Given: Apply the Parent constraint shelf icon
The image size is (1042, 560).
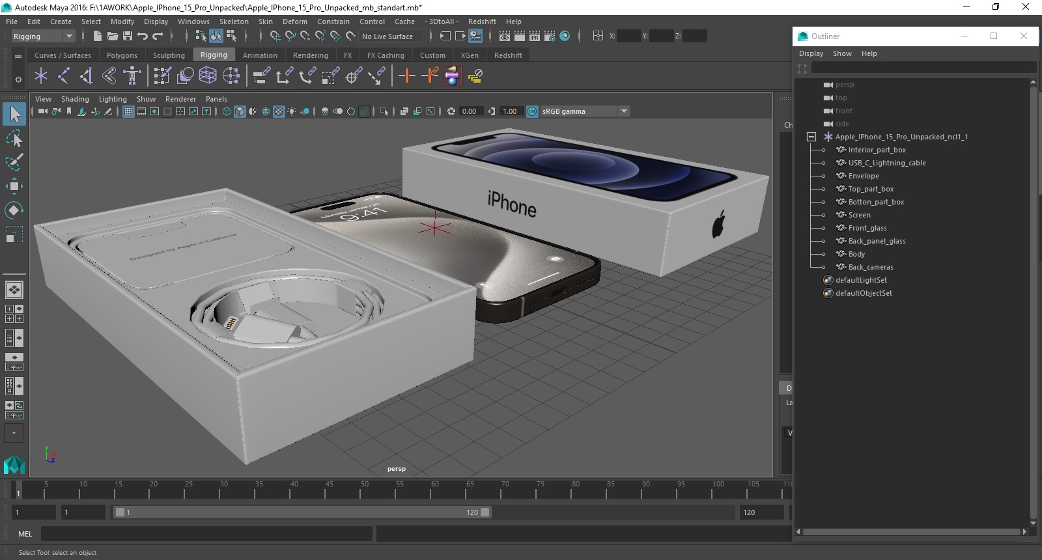Looking at the screenshot, I should point(262,76).
